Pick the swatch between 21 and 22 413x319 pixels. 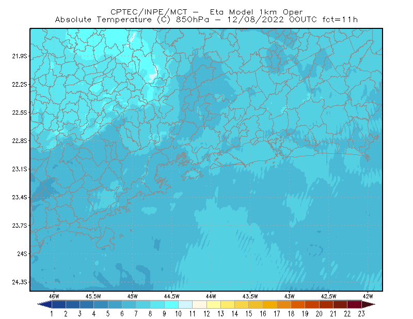[x=340, y=305]
